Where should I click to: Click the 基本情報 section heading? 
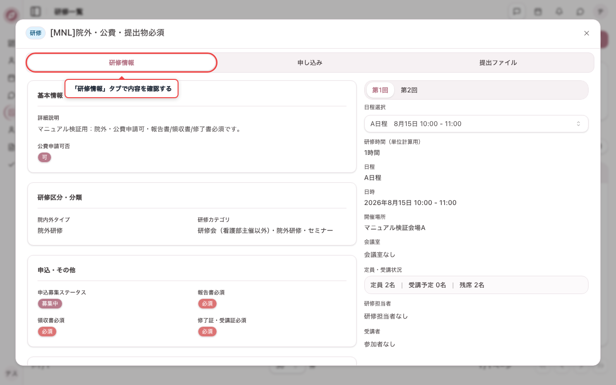[x=50, y=95]
